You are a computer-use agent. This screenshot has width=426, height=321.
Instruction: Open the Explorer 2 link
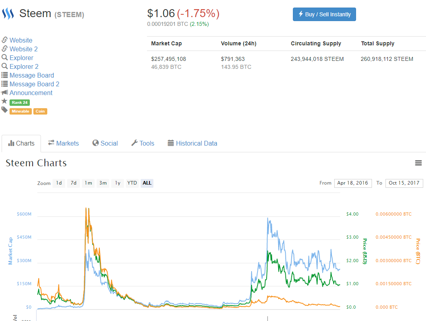click(24, 66)
